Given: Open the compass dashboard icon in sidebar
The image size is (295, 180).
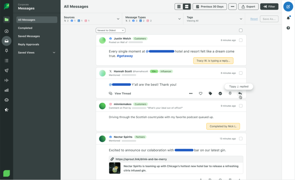Looking at the screenshot, I should (7, 31).
